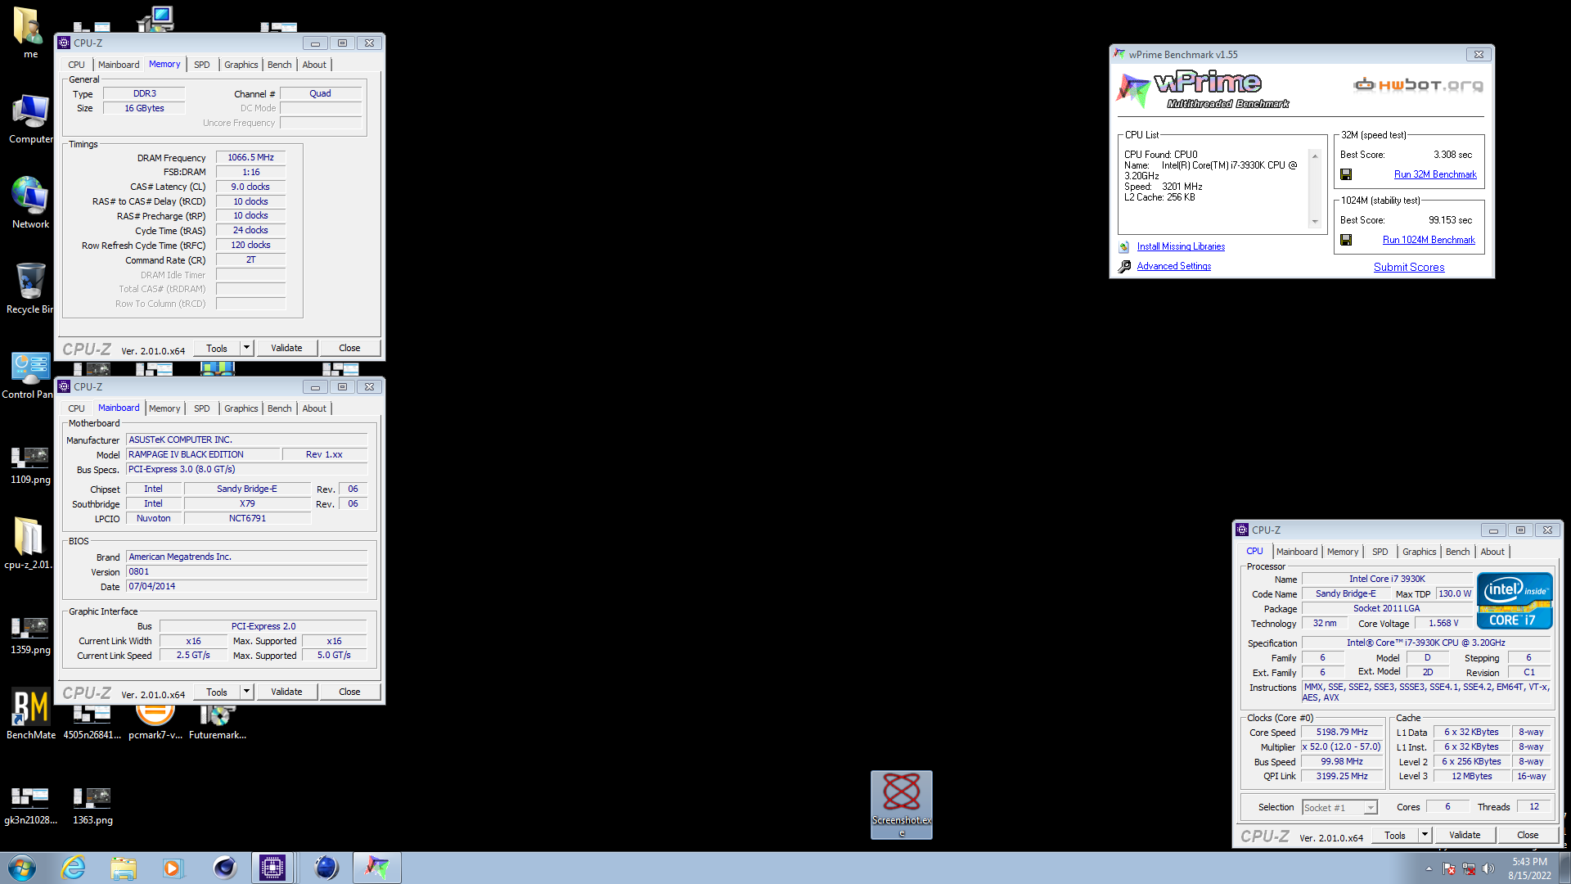Click Validate in Memory CPU-Z window
The height and width of the screenshot is (884, 1571).
pos(286,348)
